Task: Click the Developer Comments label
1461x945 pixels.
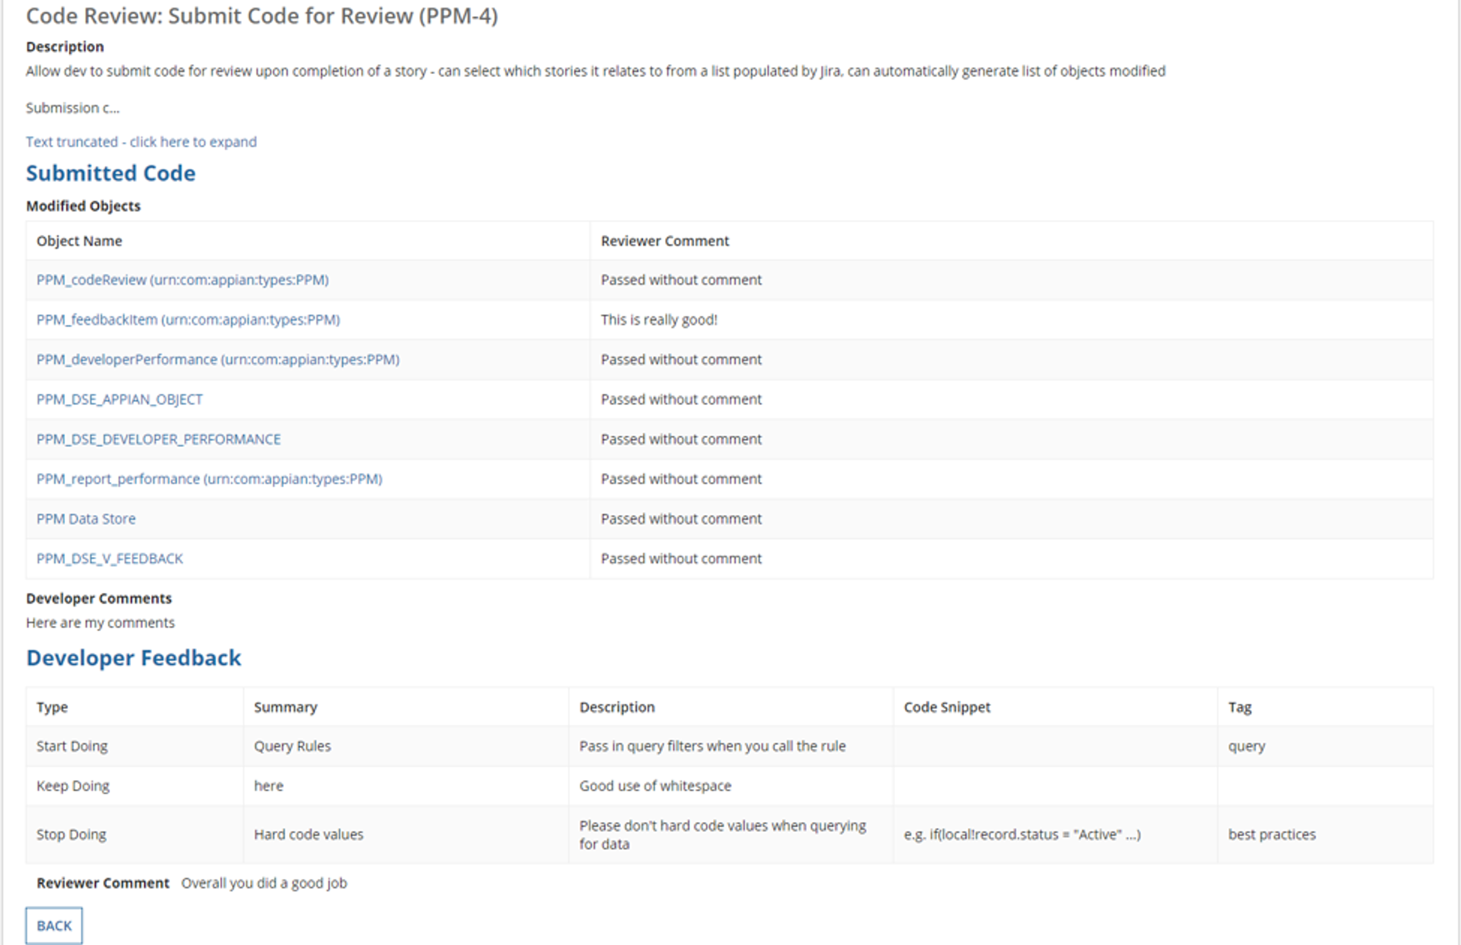Action: tap(99, 598)
